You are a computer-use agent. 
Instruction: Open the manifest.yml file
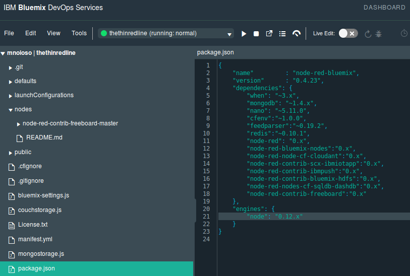coord(35,239)
